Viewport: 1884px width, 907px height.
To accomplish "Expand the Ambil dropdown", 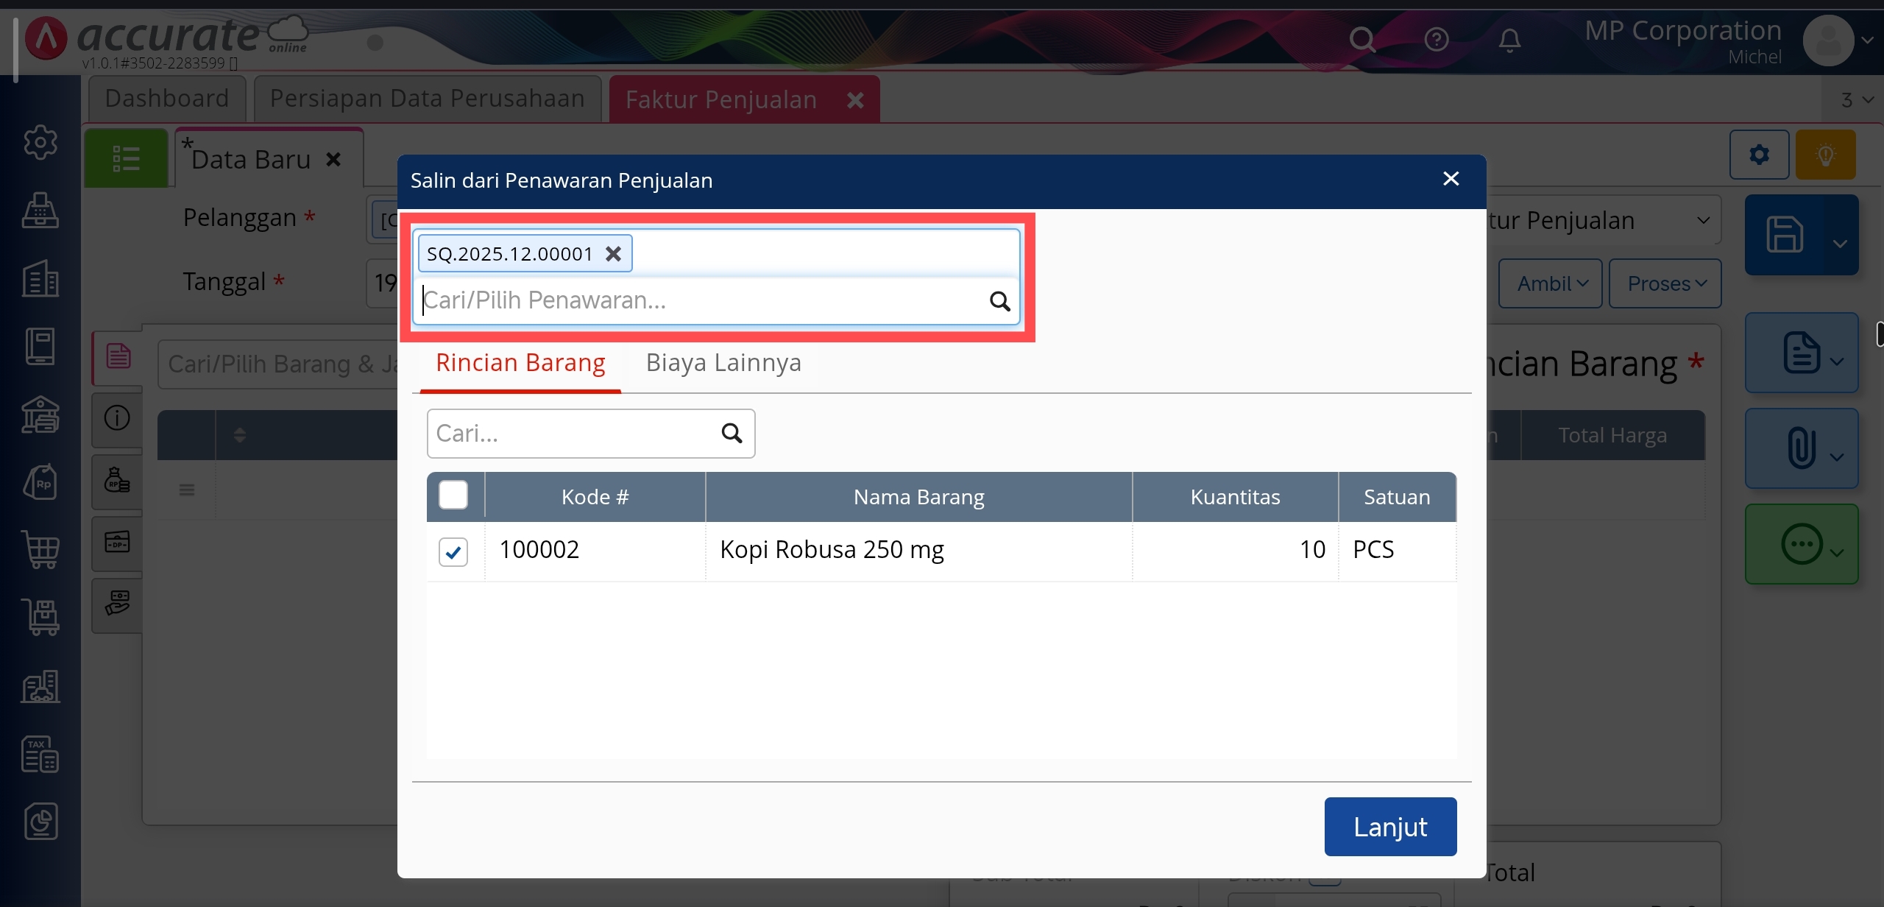I will pyautogui.click(x=1551, y=283).
